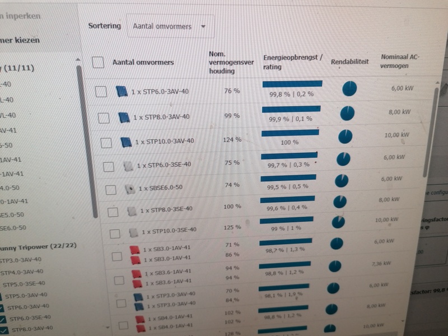Open the 'mer kiezen' sidebar section

tap(20, 40)
